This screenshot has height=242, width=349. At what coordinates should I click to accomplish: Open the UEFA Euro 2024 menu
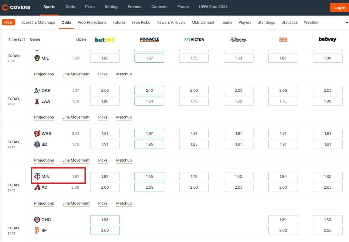click(213, 7)
